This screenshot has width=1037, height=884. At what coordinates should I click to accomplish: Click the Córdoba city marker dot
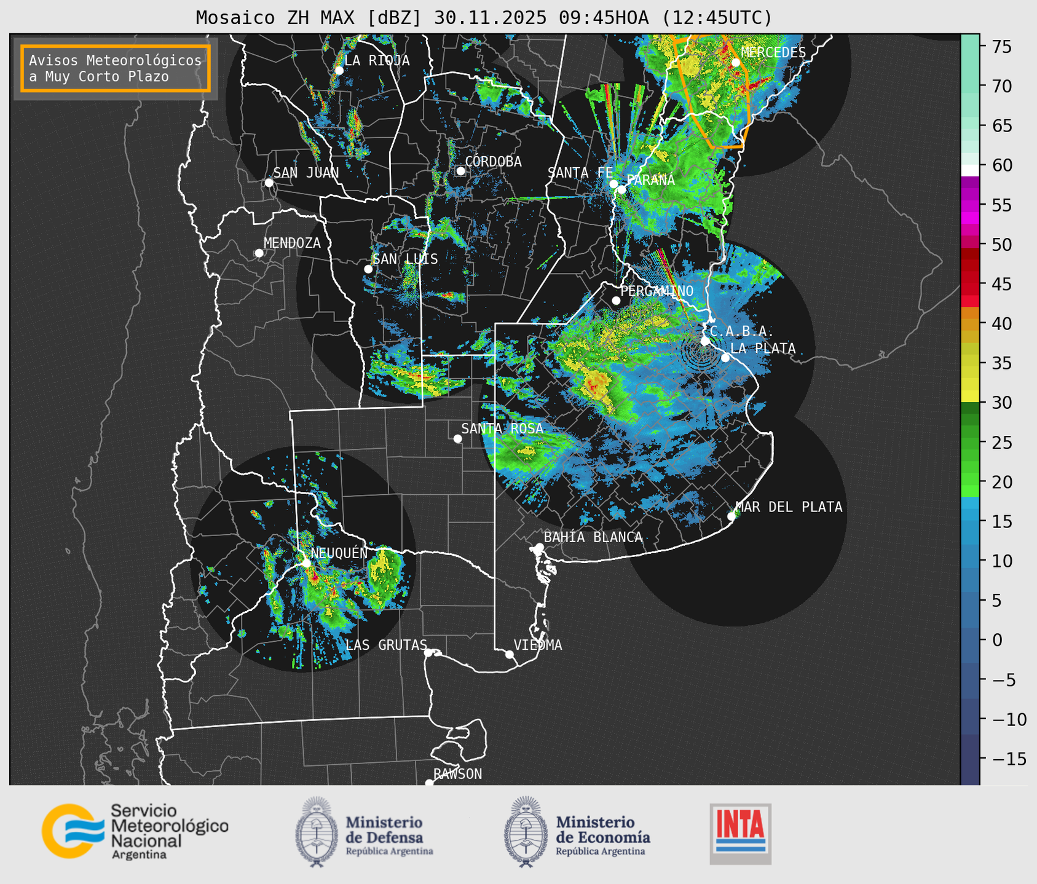460,171
